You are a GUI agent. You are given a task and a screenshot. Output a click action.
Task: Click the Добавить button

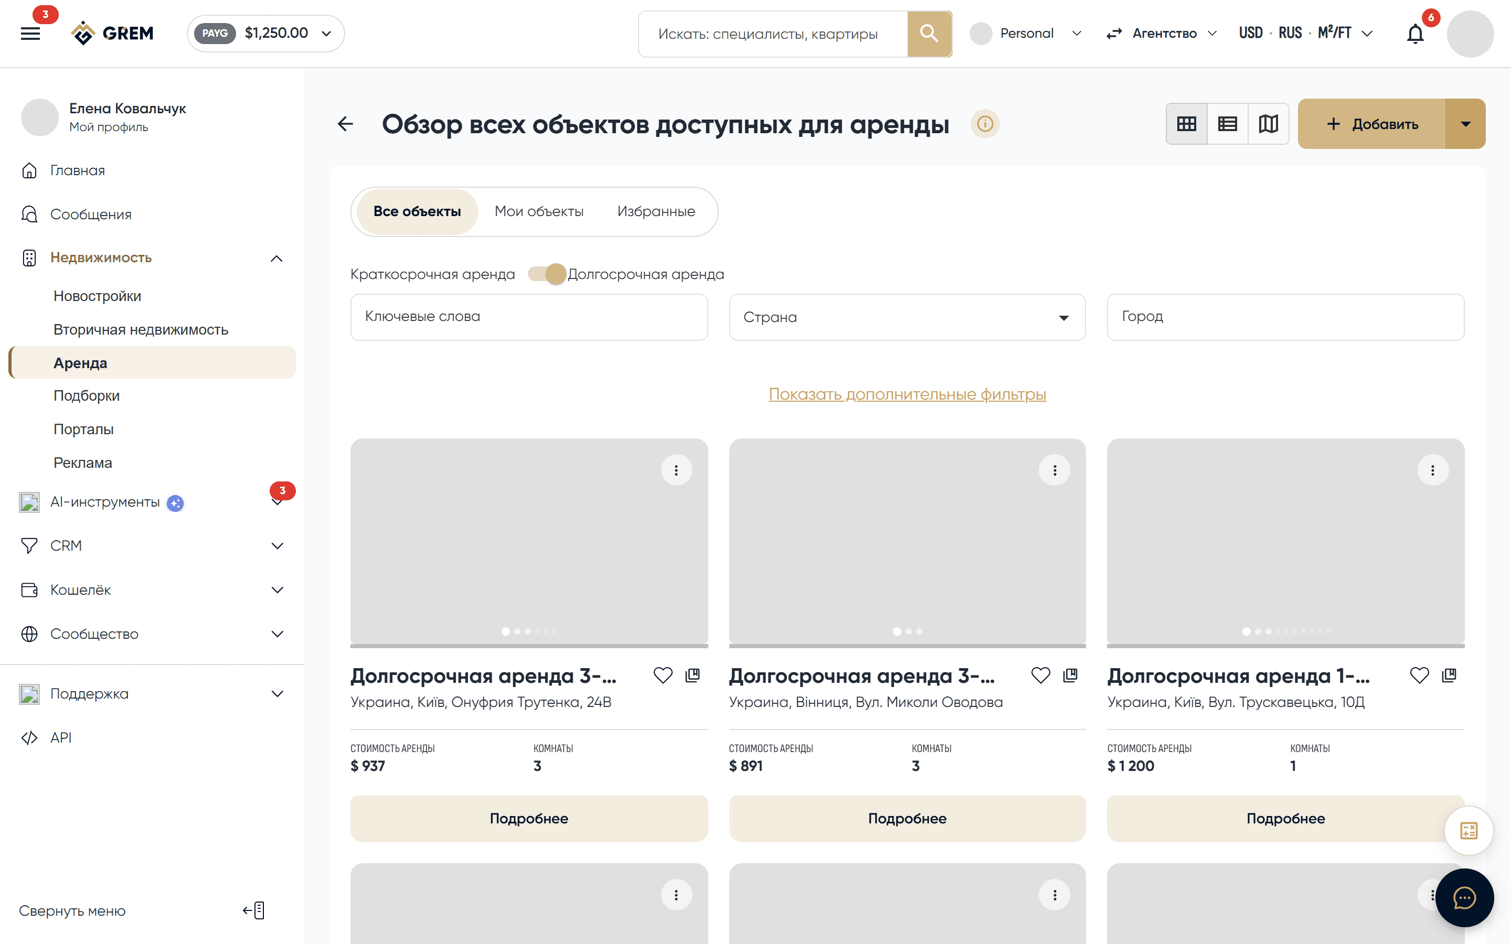click(1372, 124)
